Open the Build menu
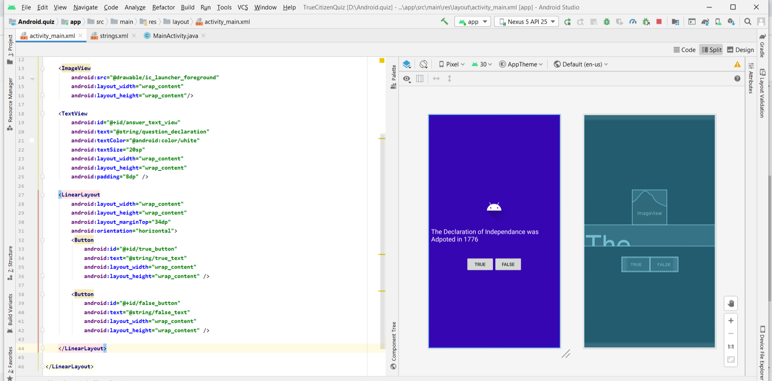 click(187, 7)
